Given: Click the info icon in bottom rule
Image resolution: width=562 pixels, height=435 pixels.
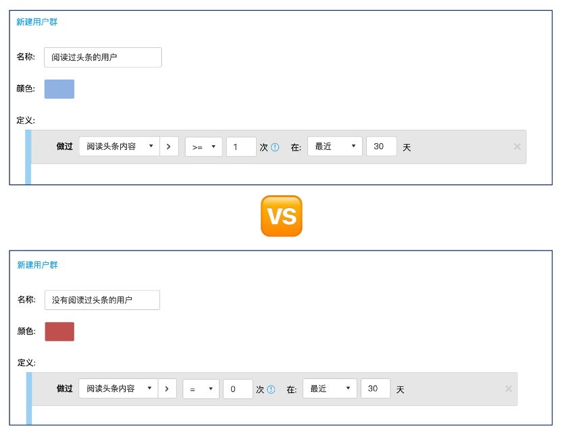Looking at the screenshot, I should pos(272,390).
